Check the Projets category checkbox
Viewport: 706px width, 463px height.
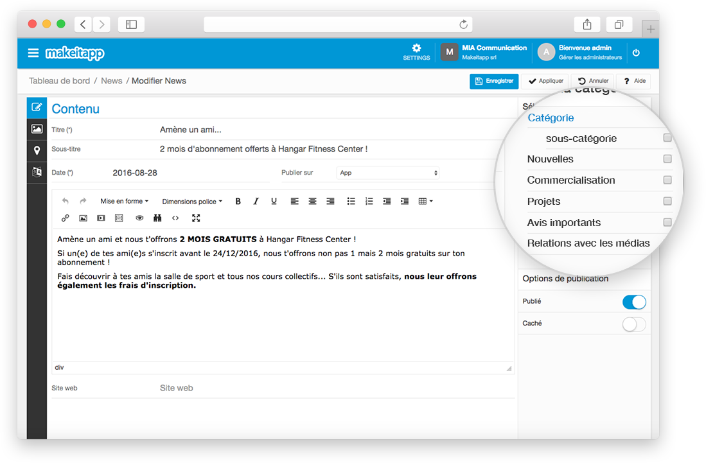point(667,201)
